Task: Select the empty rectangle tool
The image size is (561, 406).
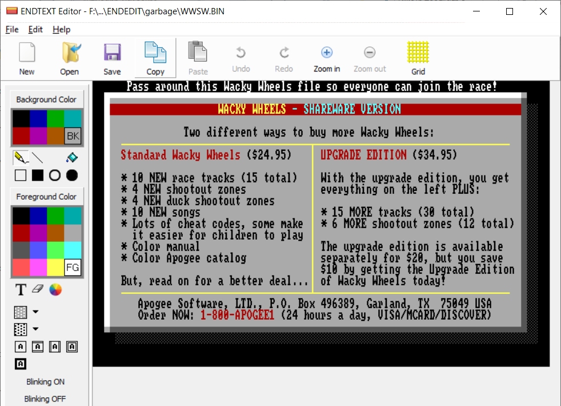Action: (x=21, y=176)
